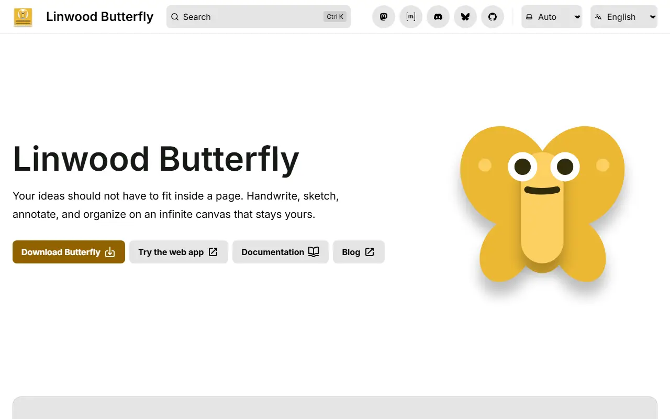670x419 pixels.
Task: Open the Matrix chat link
Action: point(411,17)
